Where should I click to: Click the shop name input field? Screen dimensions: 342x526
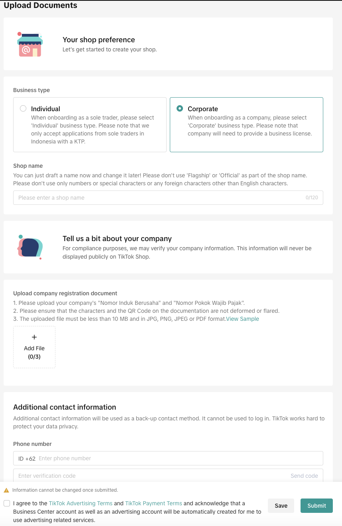pos(159,198)
